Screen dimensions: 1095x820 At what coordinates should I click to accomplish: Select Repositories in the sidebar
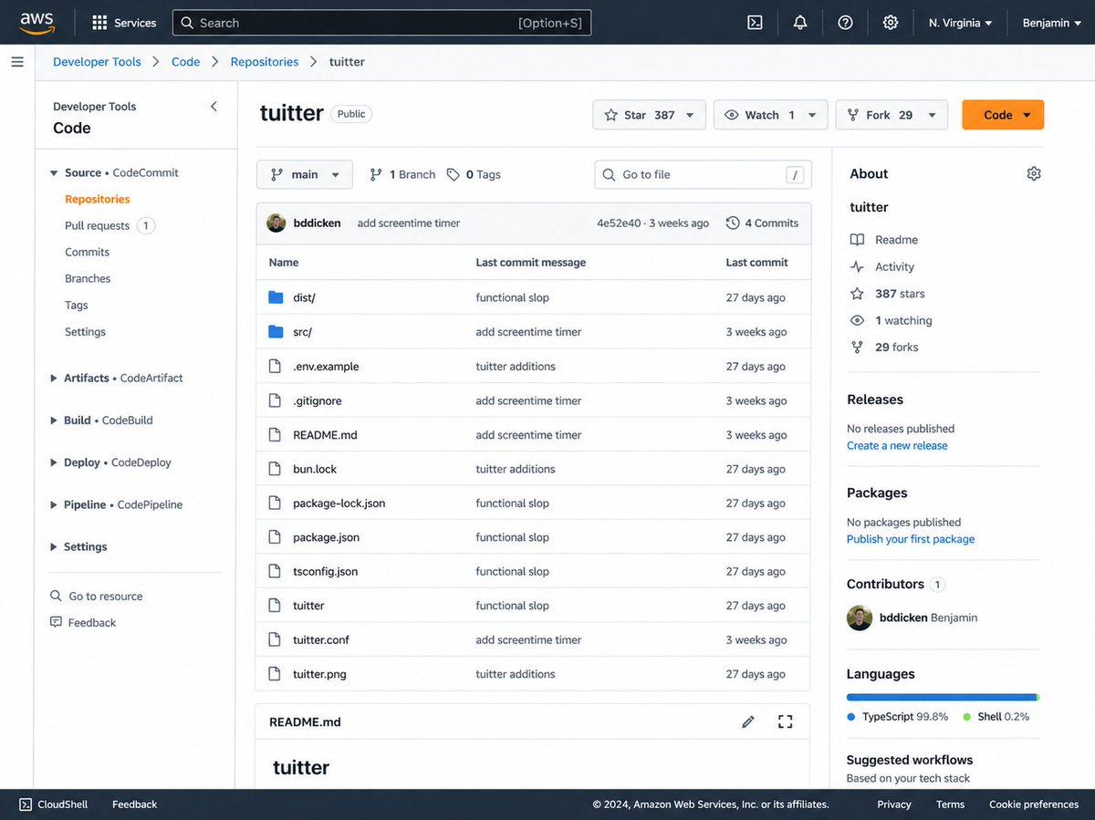98,199
